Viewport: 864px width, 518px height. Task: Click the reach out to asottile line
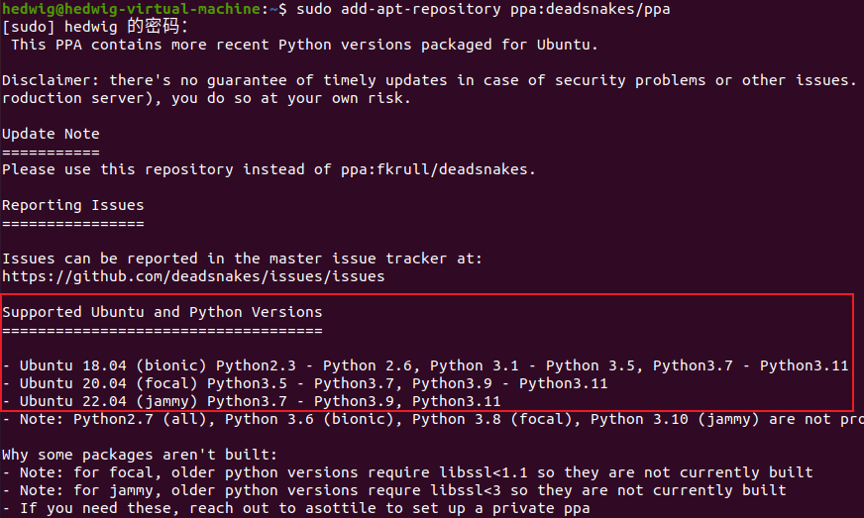point(296,508)
